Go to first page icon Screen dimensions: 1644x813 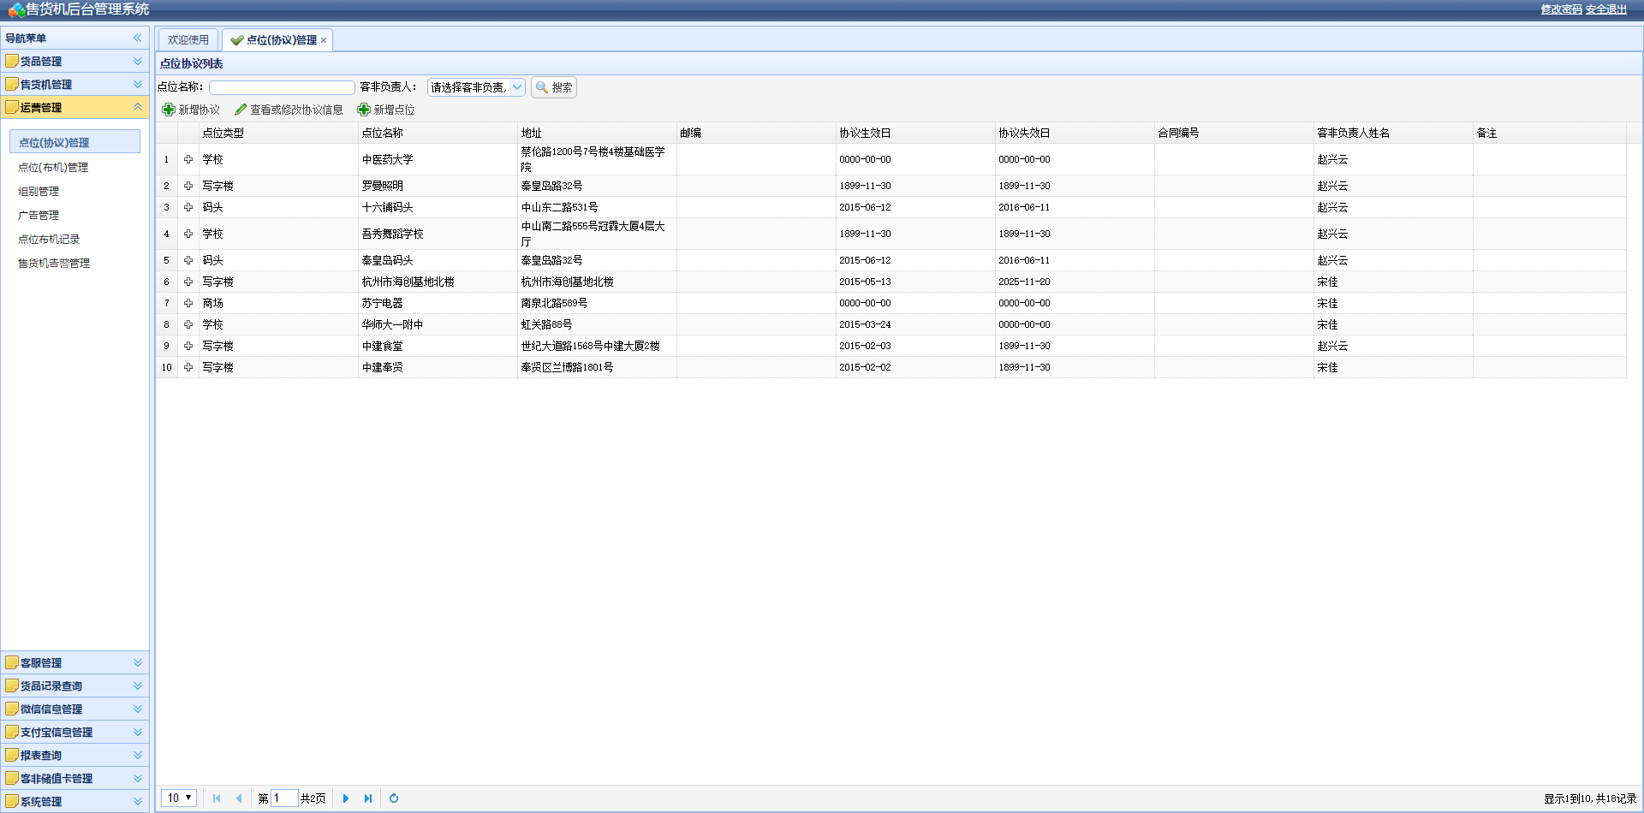pyautogui.click(x=217, y=798)
